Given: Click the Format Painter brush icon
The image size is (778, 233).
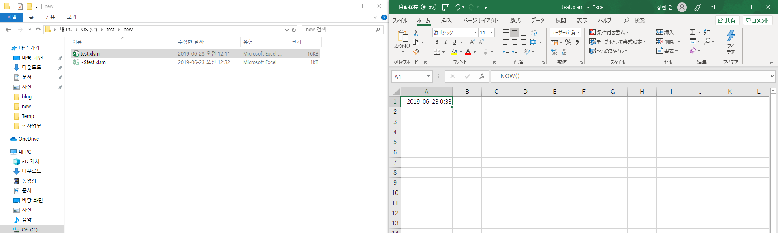Looking at the screenshot, I should coord(416,51).
